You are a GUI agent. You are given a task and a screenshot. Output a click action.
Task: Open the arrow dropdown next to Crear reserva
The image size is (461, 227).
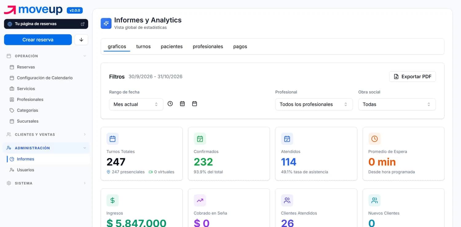point(81,40)
